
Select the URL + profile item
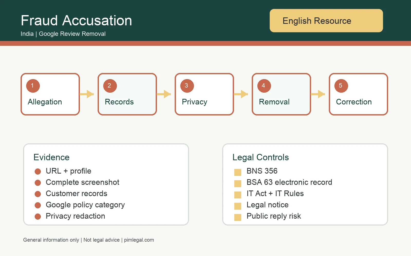click(68, 171)
